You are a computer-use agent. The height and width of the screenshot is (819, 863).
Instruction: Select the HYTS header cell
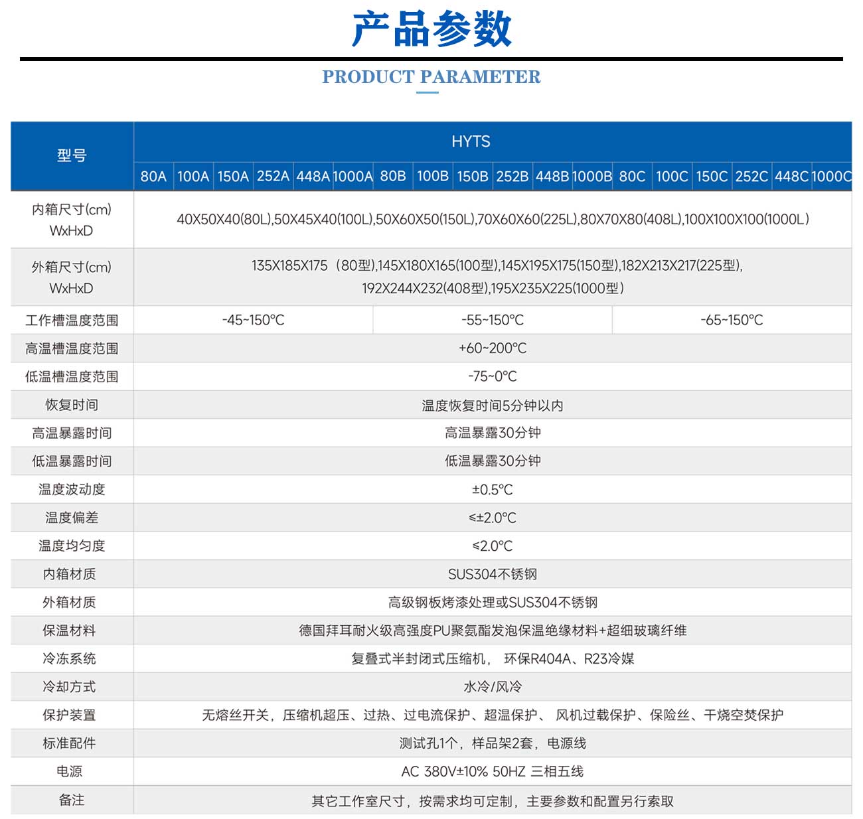click(x=471, y=141)
